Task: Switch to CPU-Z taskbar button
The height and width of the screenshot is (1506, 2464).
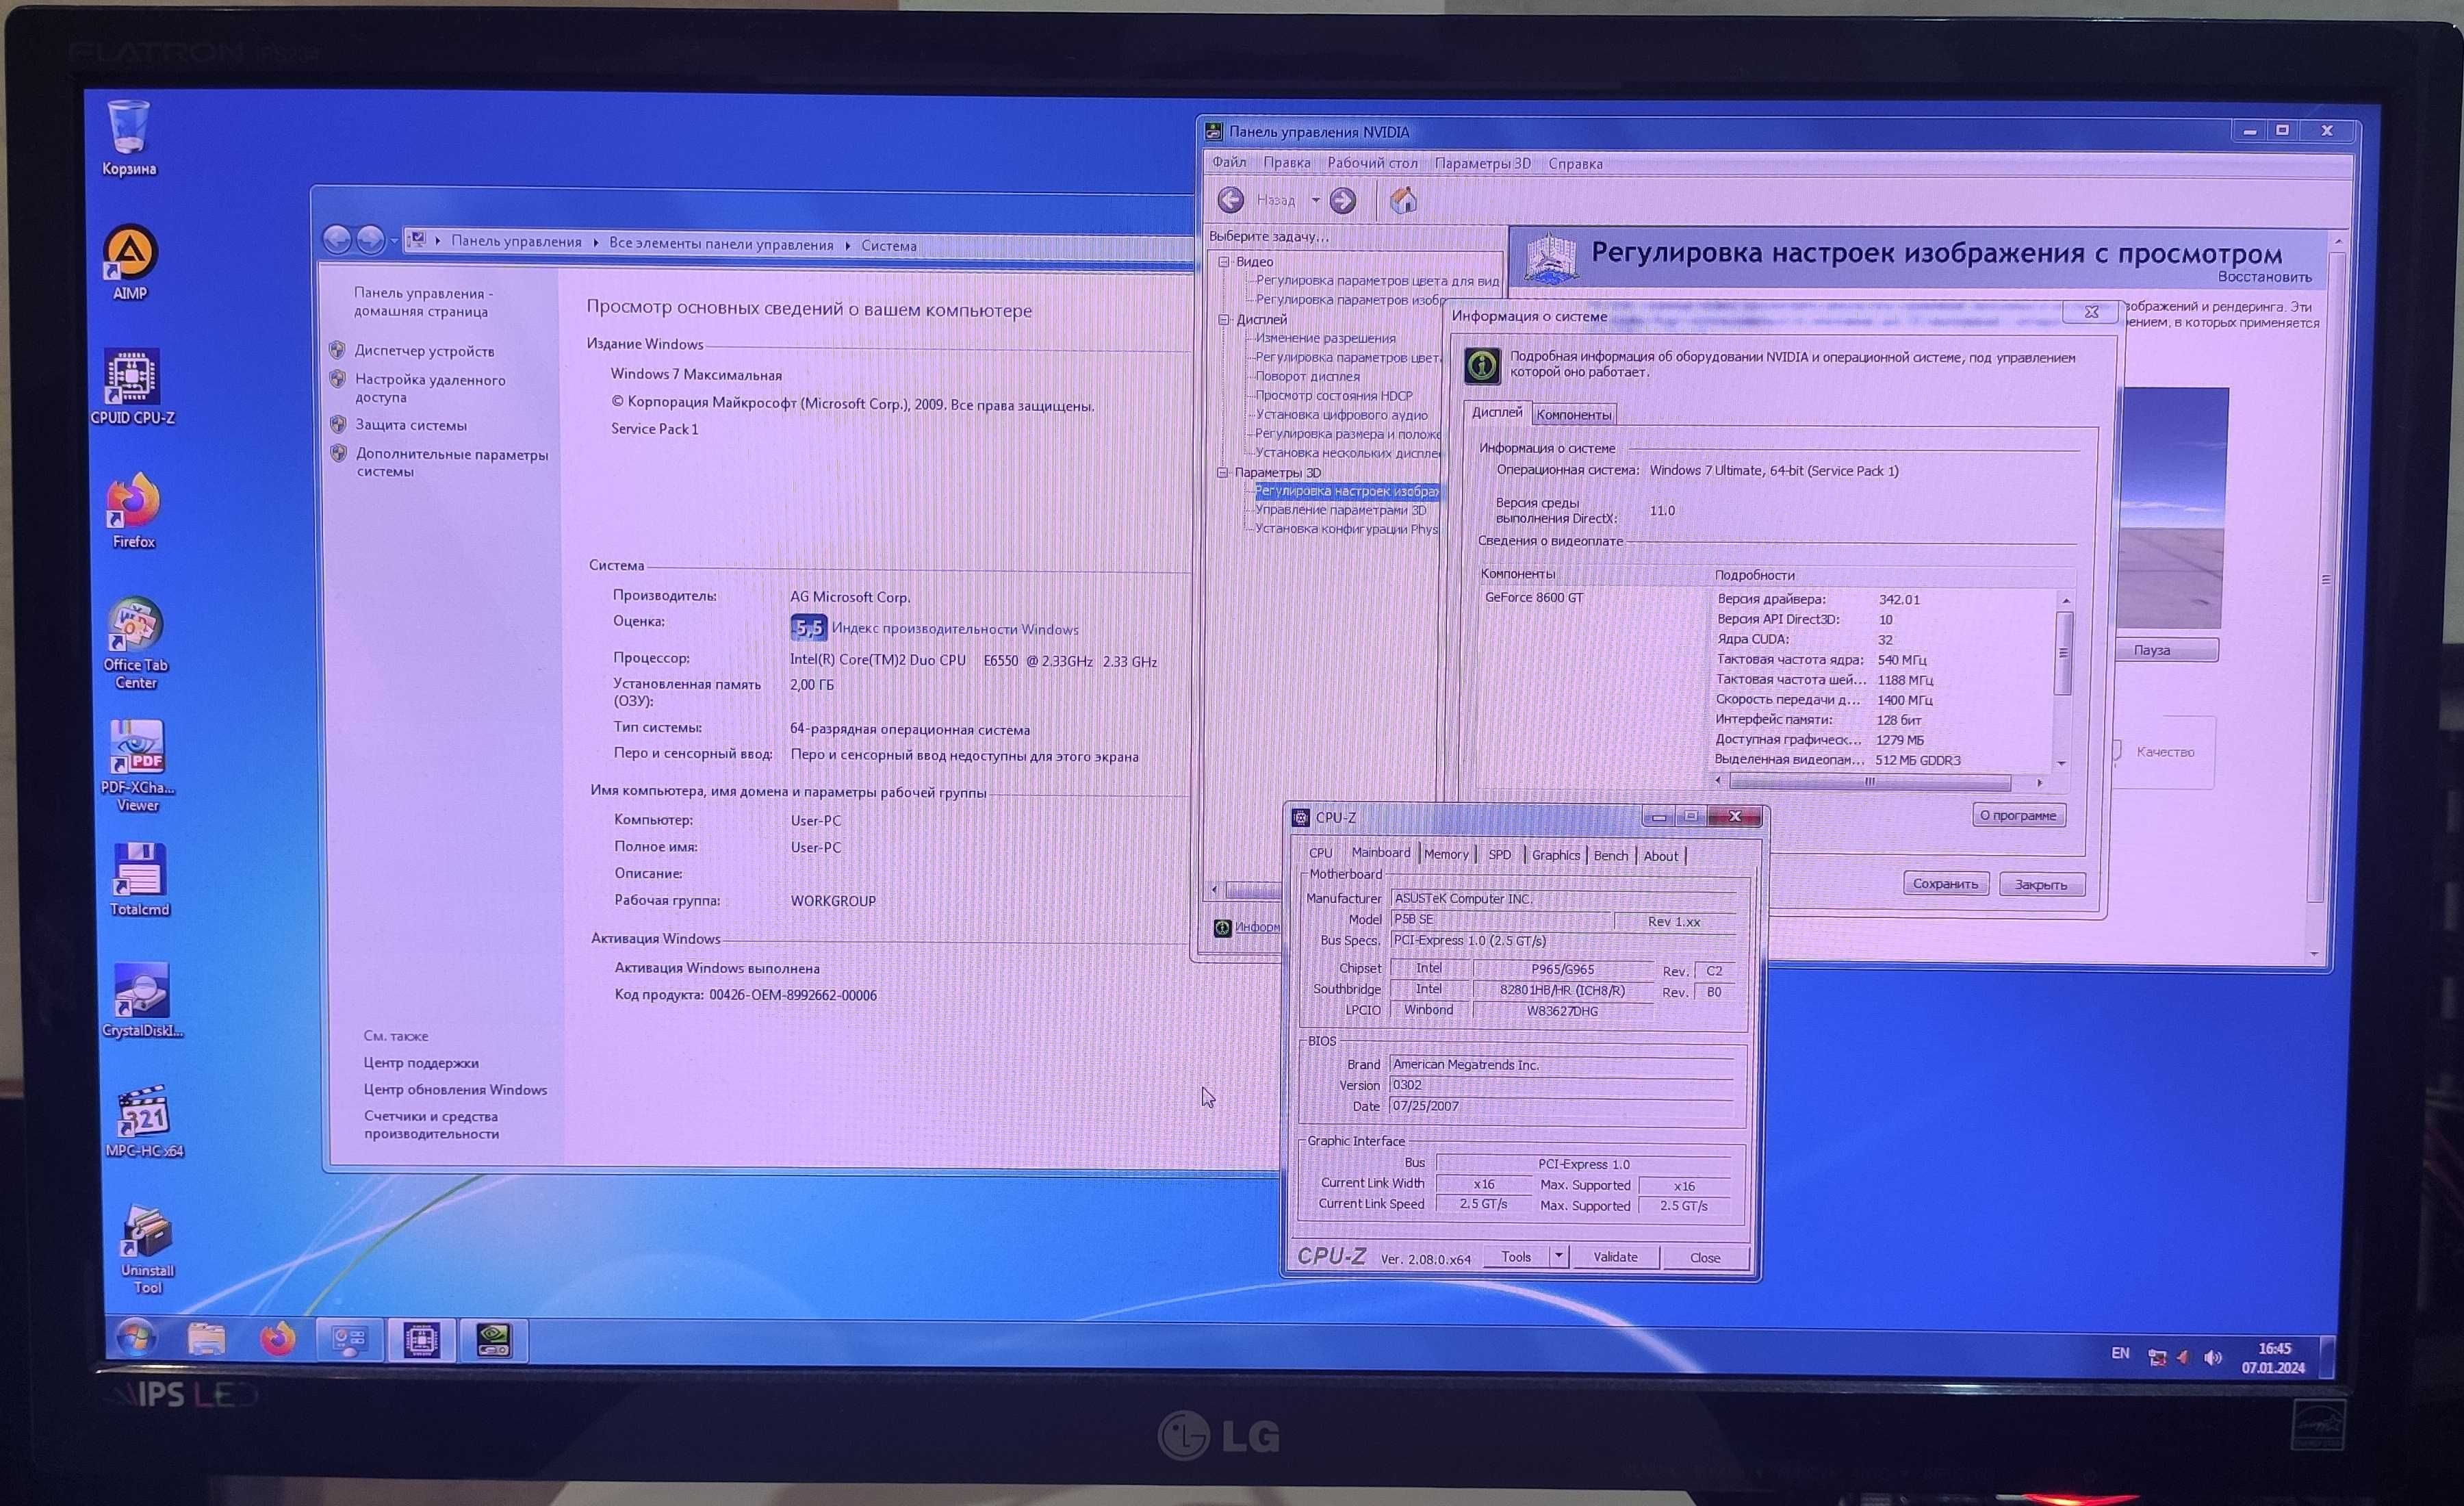Action: [421, 1340]
